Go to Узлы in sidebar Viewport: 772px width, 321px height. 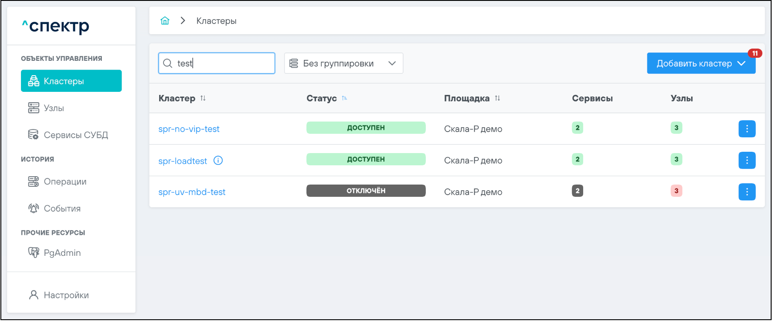tap(54, 108)
